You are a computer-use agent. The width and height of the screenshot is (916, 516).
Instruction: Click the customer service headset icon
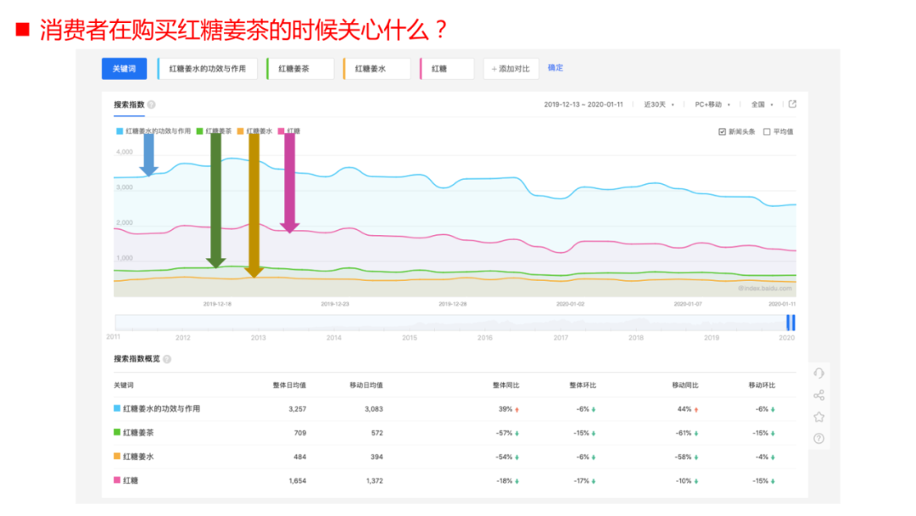tap(818, 373)
